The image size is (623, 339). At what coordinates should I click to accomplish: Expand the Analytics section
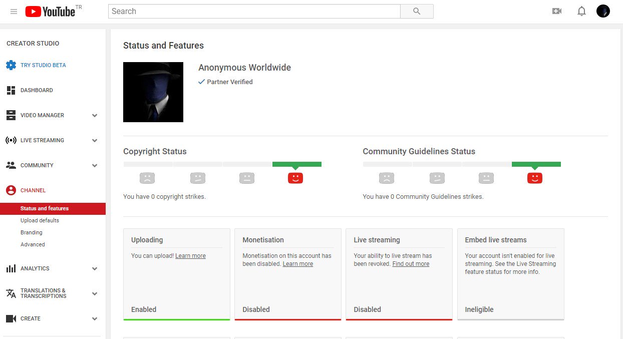95,268
